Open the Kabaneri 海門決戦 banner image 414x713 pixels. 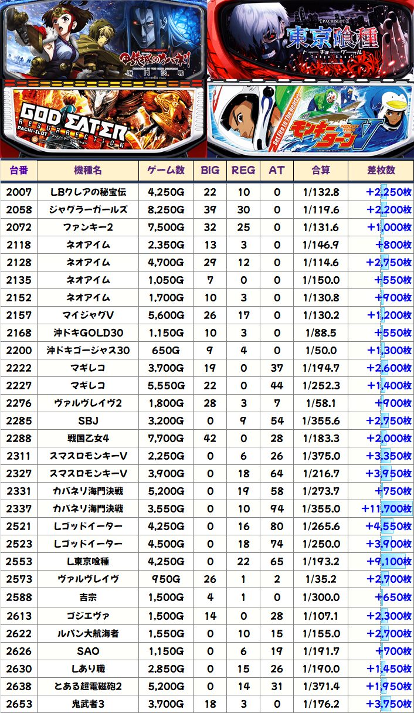coord(103,40)
